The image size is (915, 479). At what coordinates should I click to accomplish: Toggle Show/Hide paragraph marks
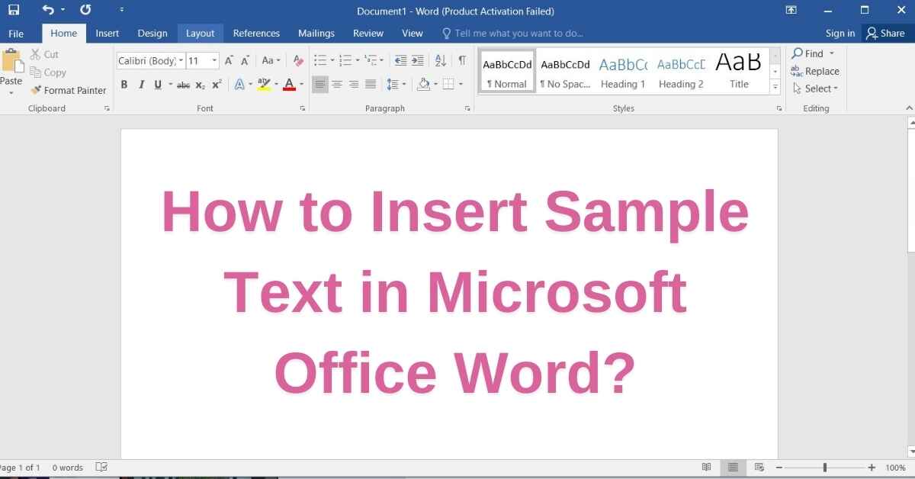(x=461, y=60)
